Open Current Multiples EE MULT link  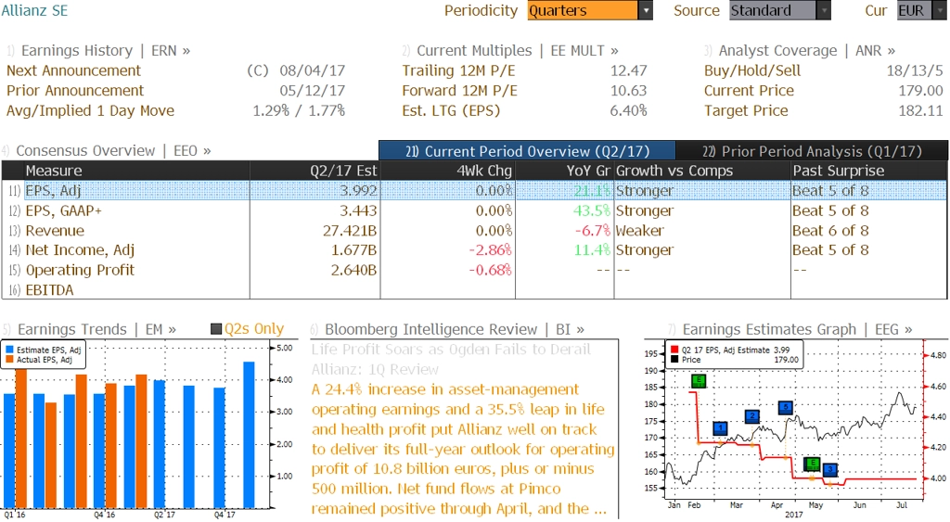pyautogui.click(x=518, y=50)
